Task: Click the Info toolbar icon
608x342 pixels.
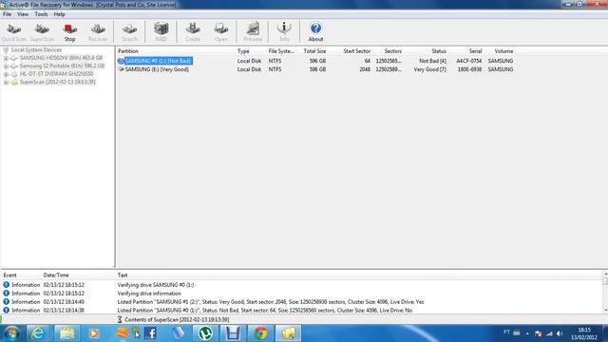Action: 284,32
